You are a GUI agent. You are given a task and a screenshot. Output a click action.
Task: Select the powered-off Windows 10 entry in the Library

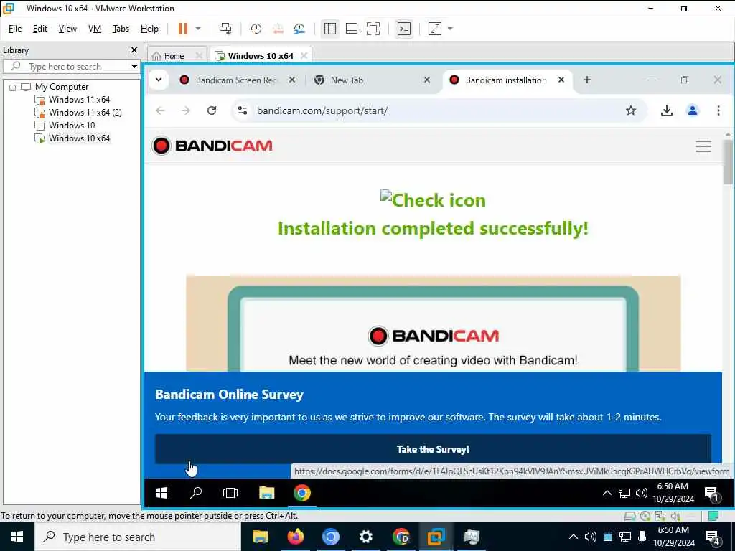click(x=71, y=125)
